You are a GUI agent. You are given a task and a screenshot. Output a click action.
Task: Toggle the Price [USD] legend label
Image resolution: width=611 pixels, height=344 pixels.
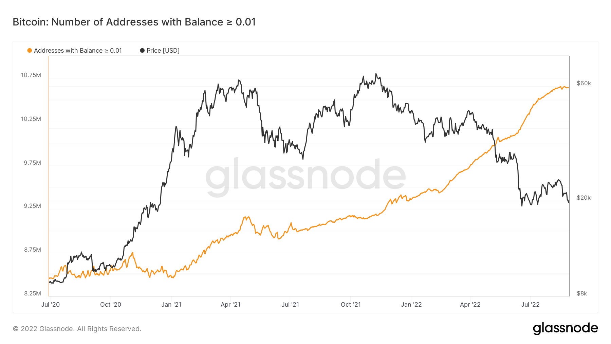click(x=163, y=51)
